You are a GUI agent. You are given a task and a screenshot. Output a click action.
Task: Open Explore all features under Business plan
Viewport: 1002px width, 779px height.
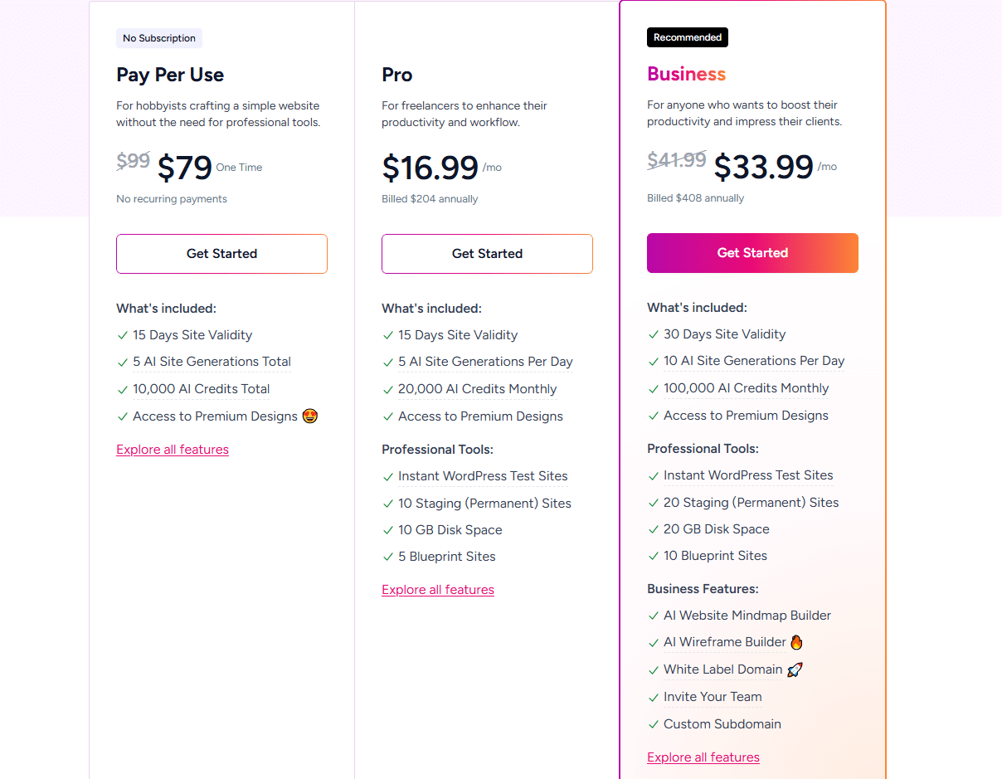pos(703,757)
